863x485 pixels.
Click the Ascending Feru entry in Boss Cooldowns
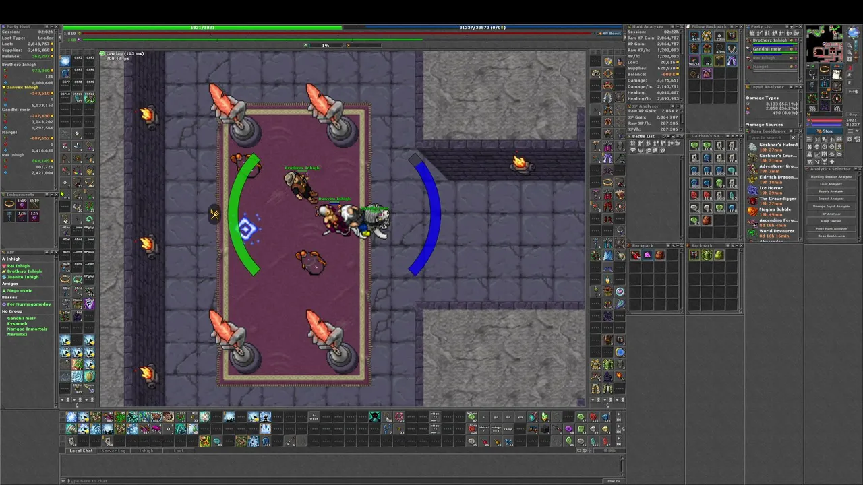(x=773, y=222)
